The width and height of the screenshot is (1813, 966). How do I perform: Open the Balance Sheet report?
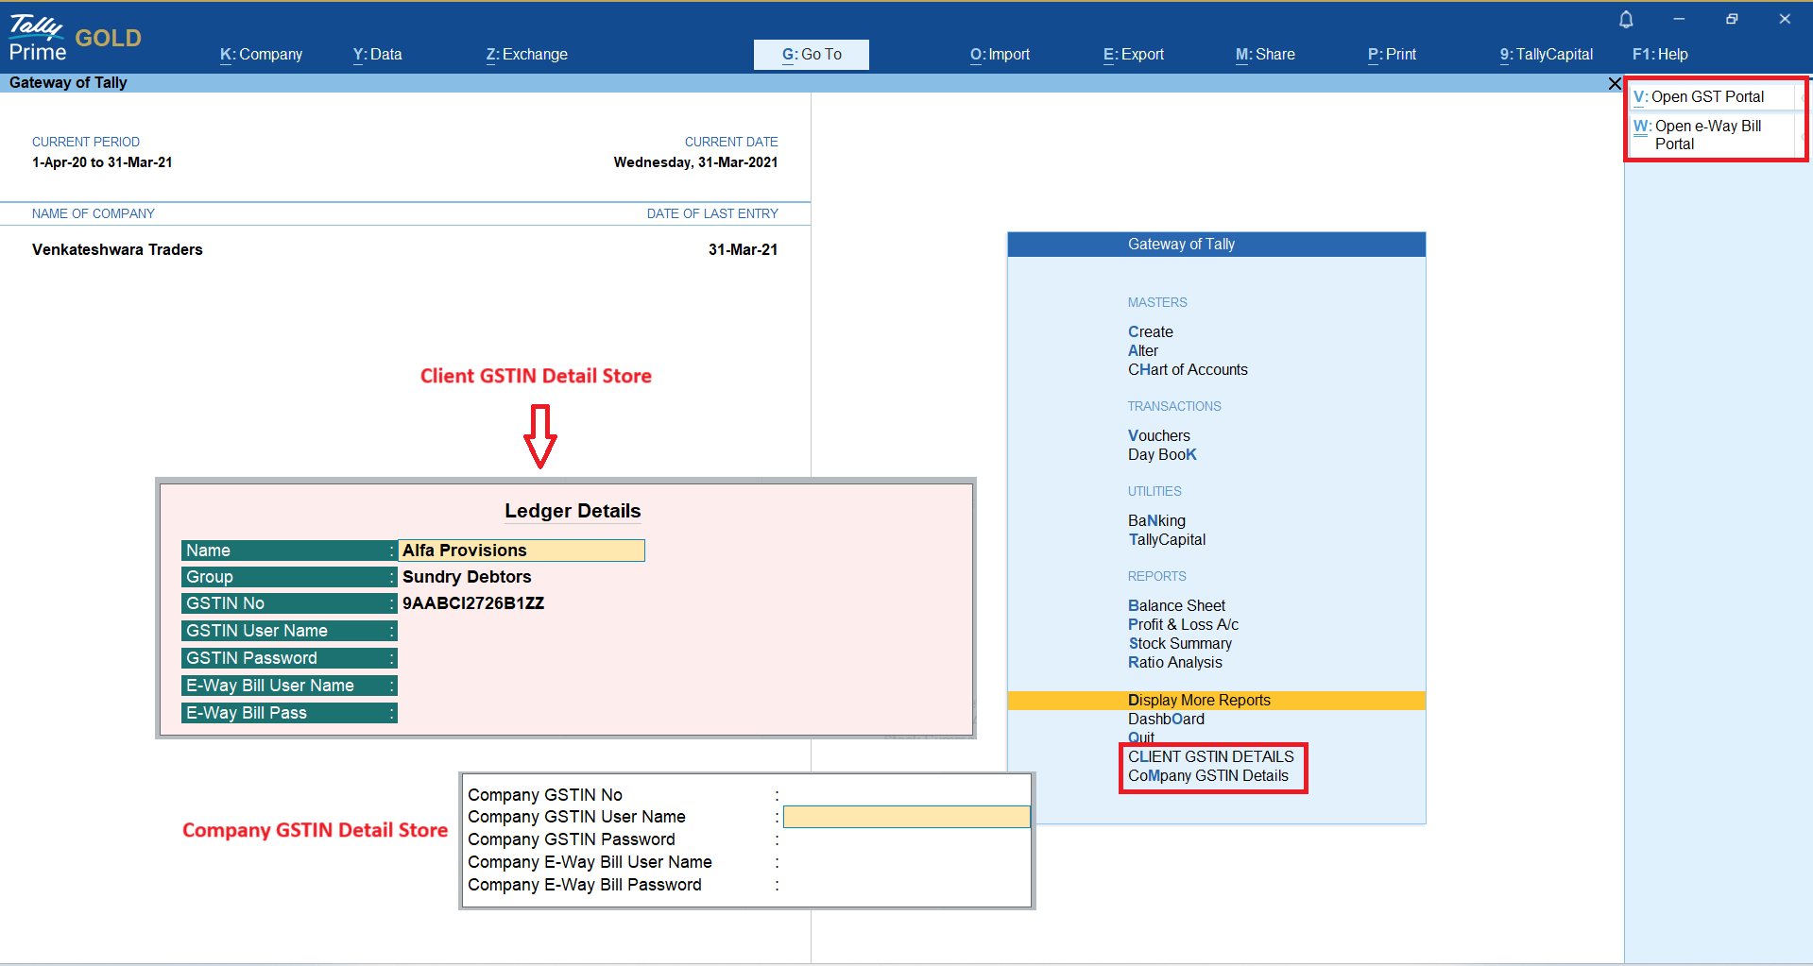coord(1176,605)
